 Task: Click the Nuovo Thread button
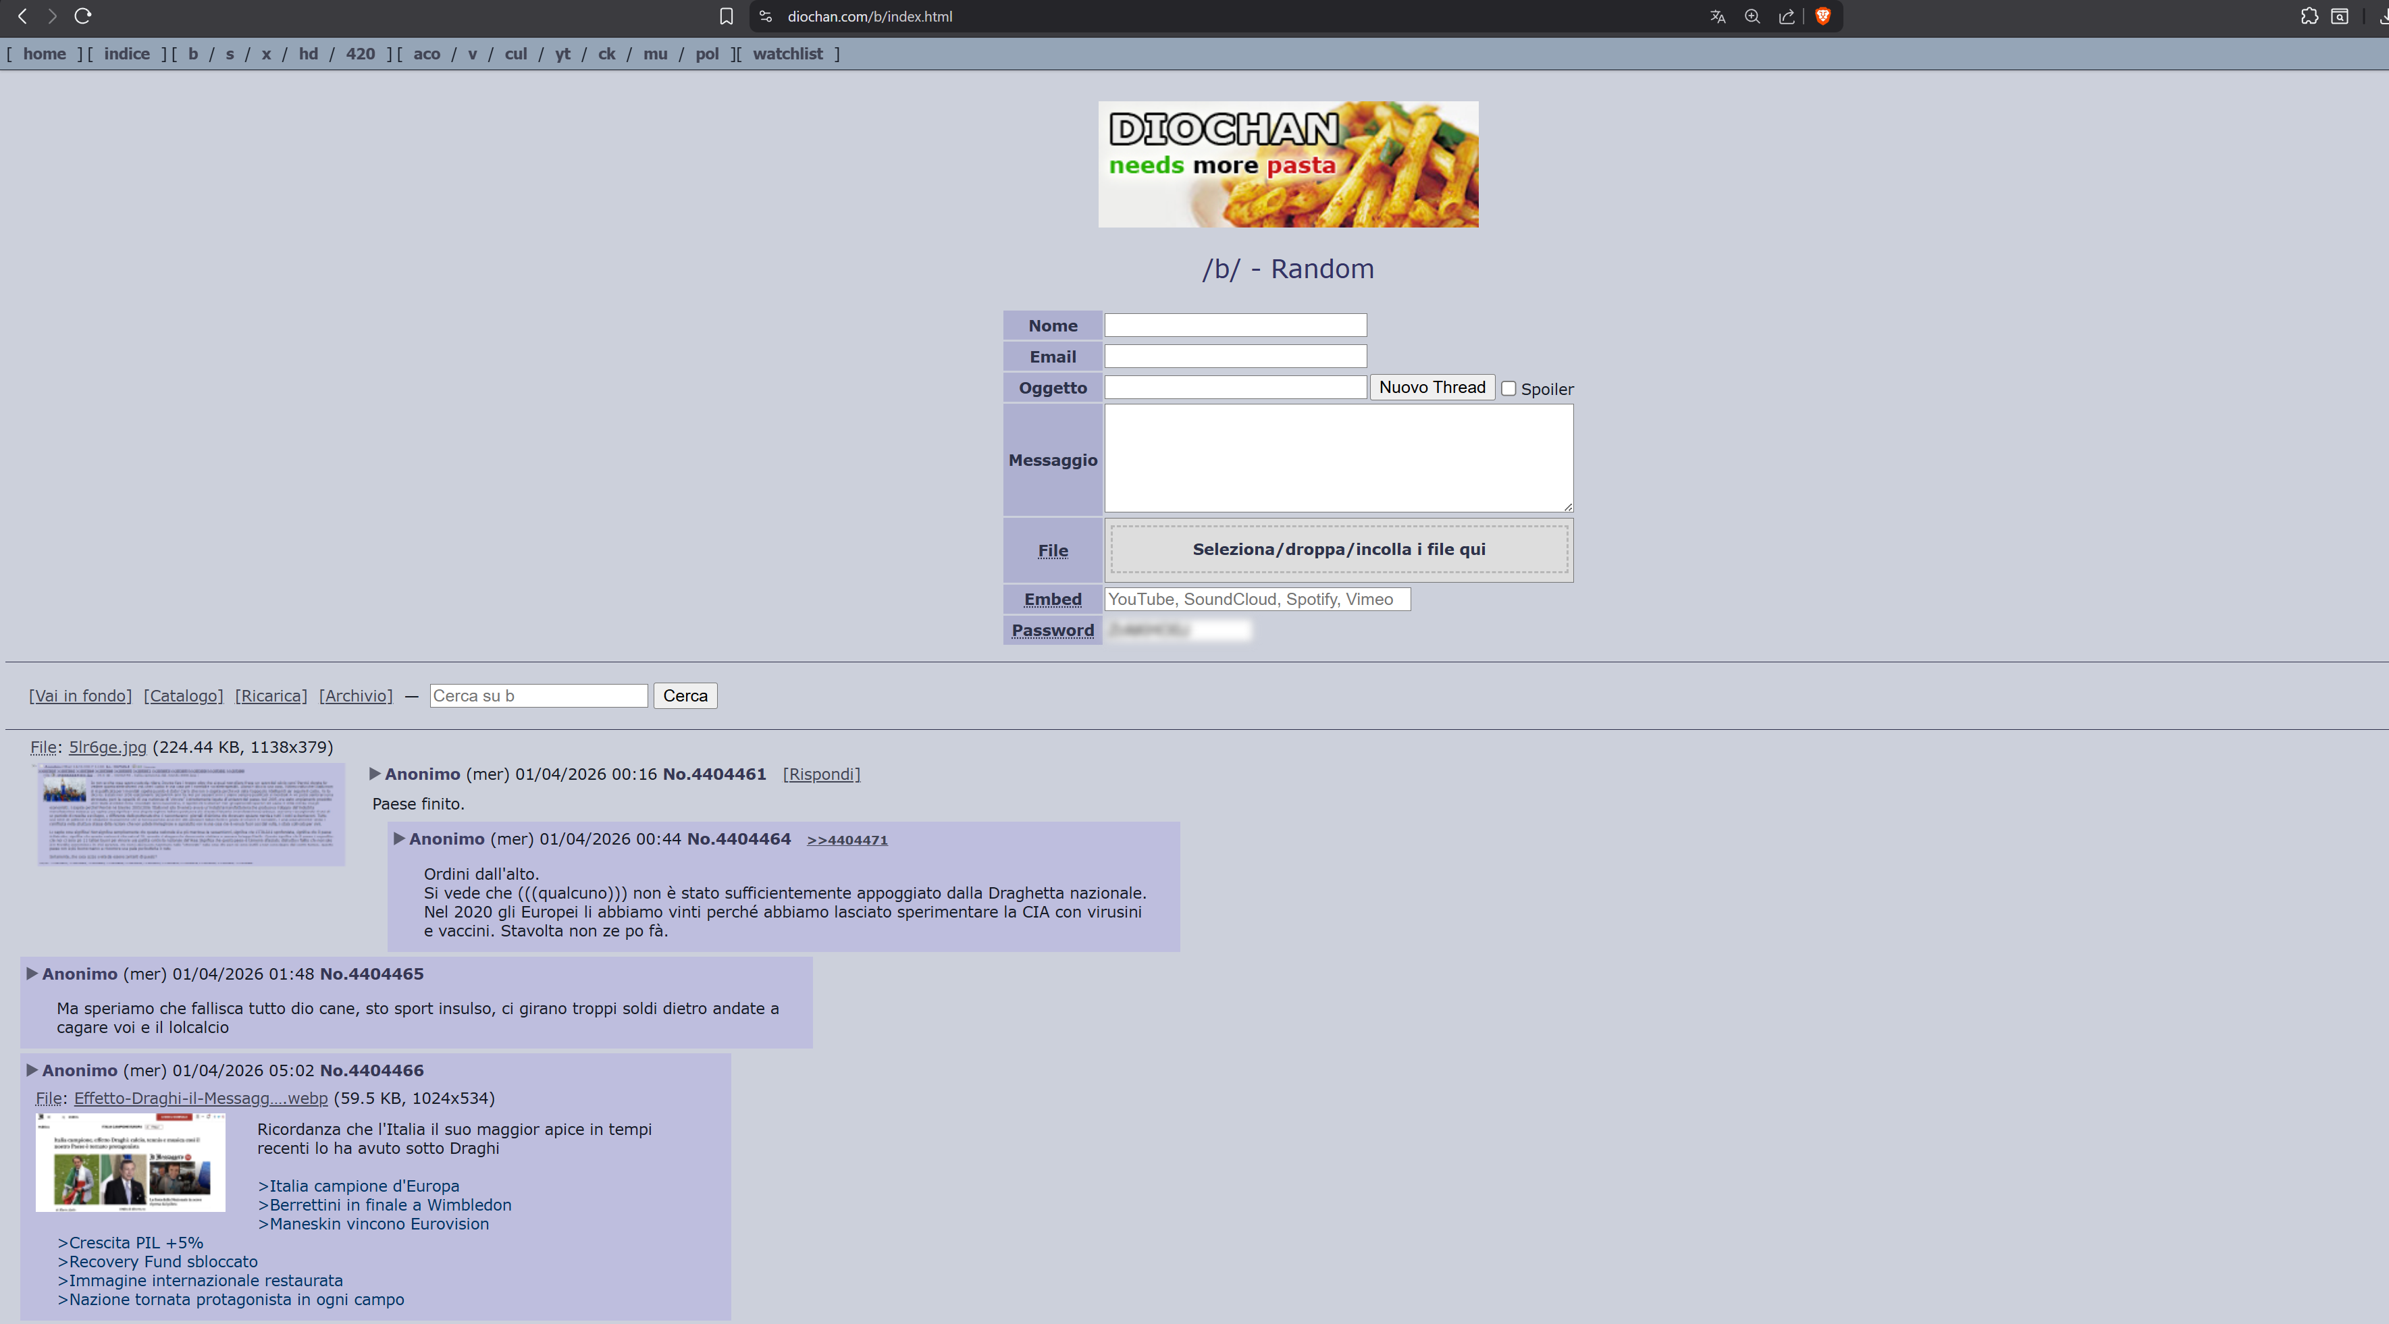pyautogui.click(x=1431, y=387)
